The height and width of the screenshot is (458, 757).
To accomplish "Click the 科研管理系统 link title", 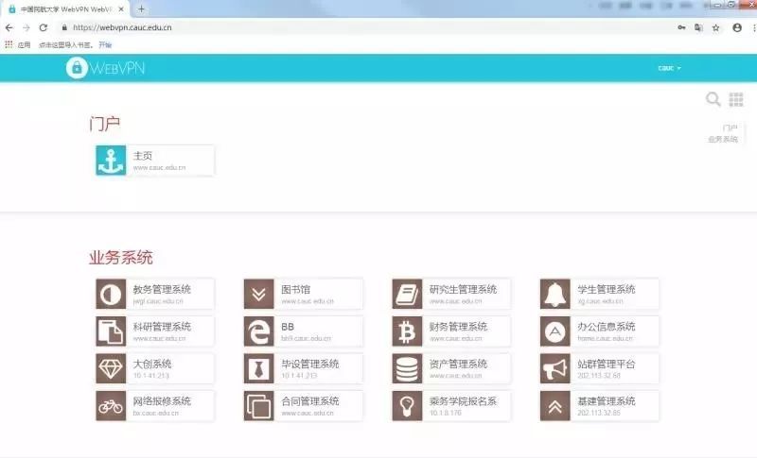I will tap(162, 327).
